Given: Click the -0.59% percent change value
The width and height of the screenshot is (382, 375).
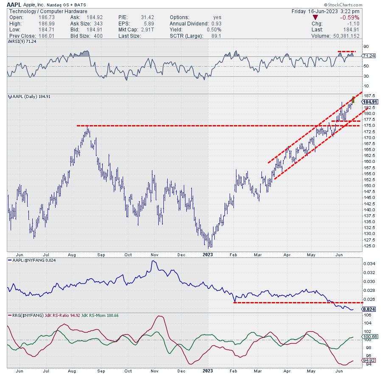Looking at the screenshot, I should pyautogui.click(x=350, y=18).
